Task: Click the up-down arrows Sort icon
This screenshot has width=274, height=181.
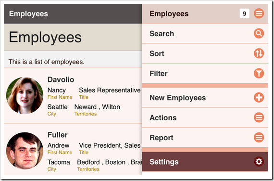Action: tap(259, 53)
